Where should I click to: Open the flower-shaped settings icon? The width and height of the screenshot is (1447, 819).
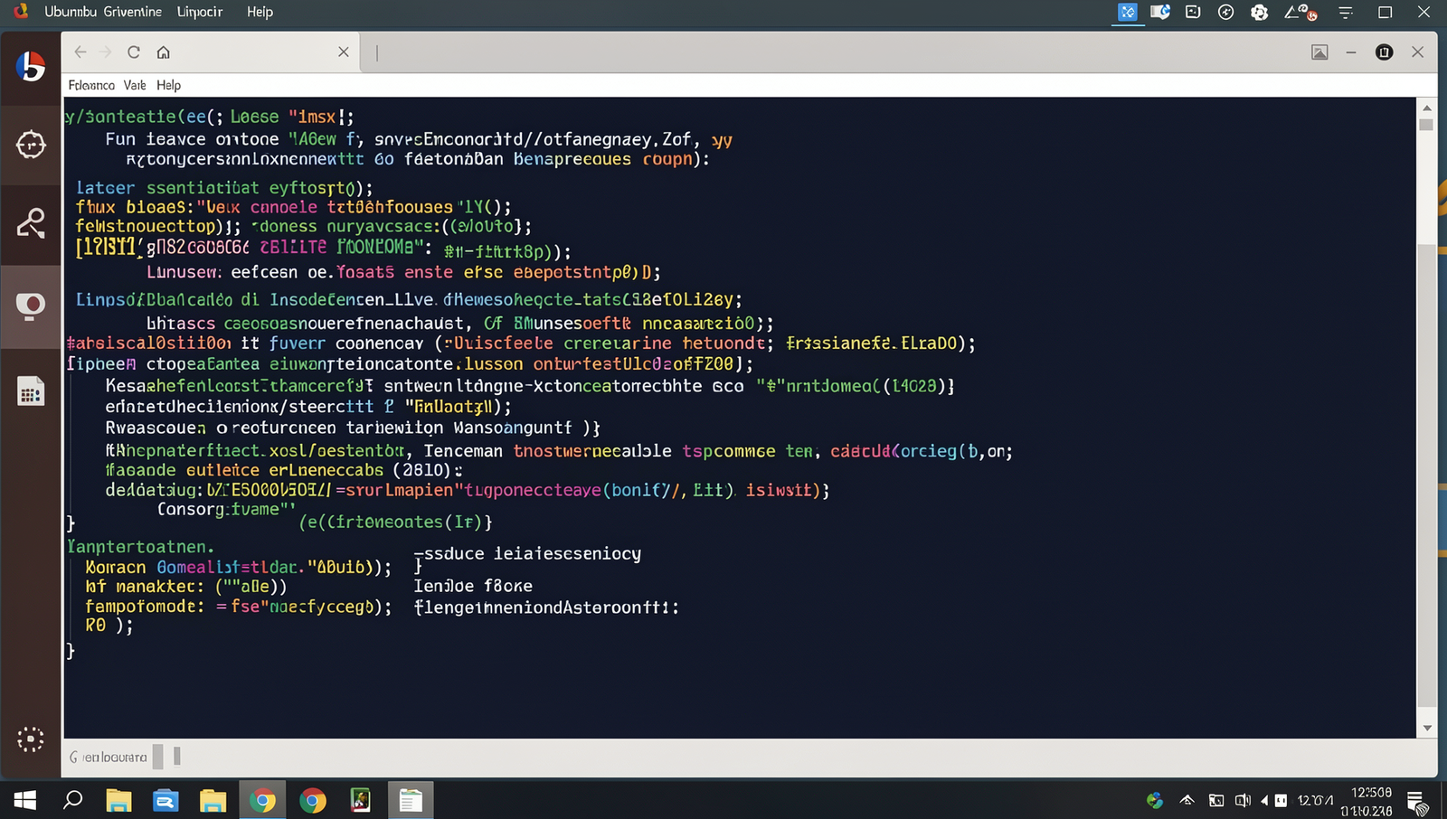pos(1259,13)
